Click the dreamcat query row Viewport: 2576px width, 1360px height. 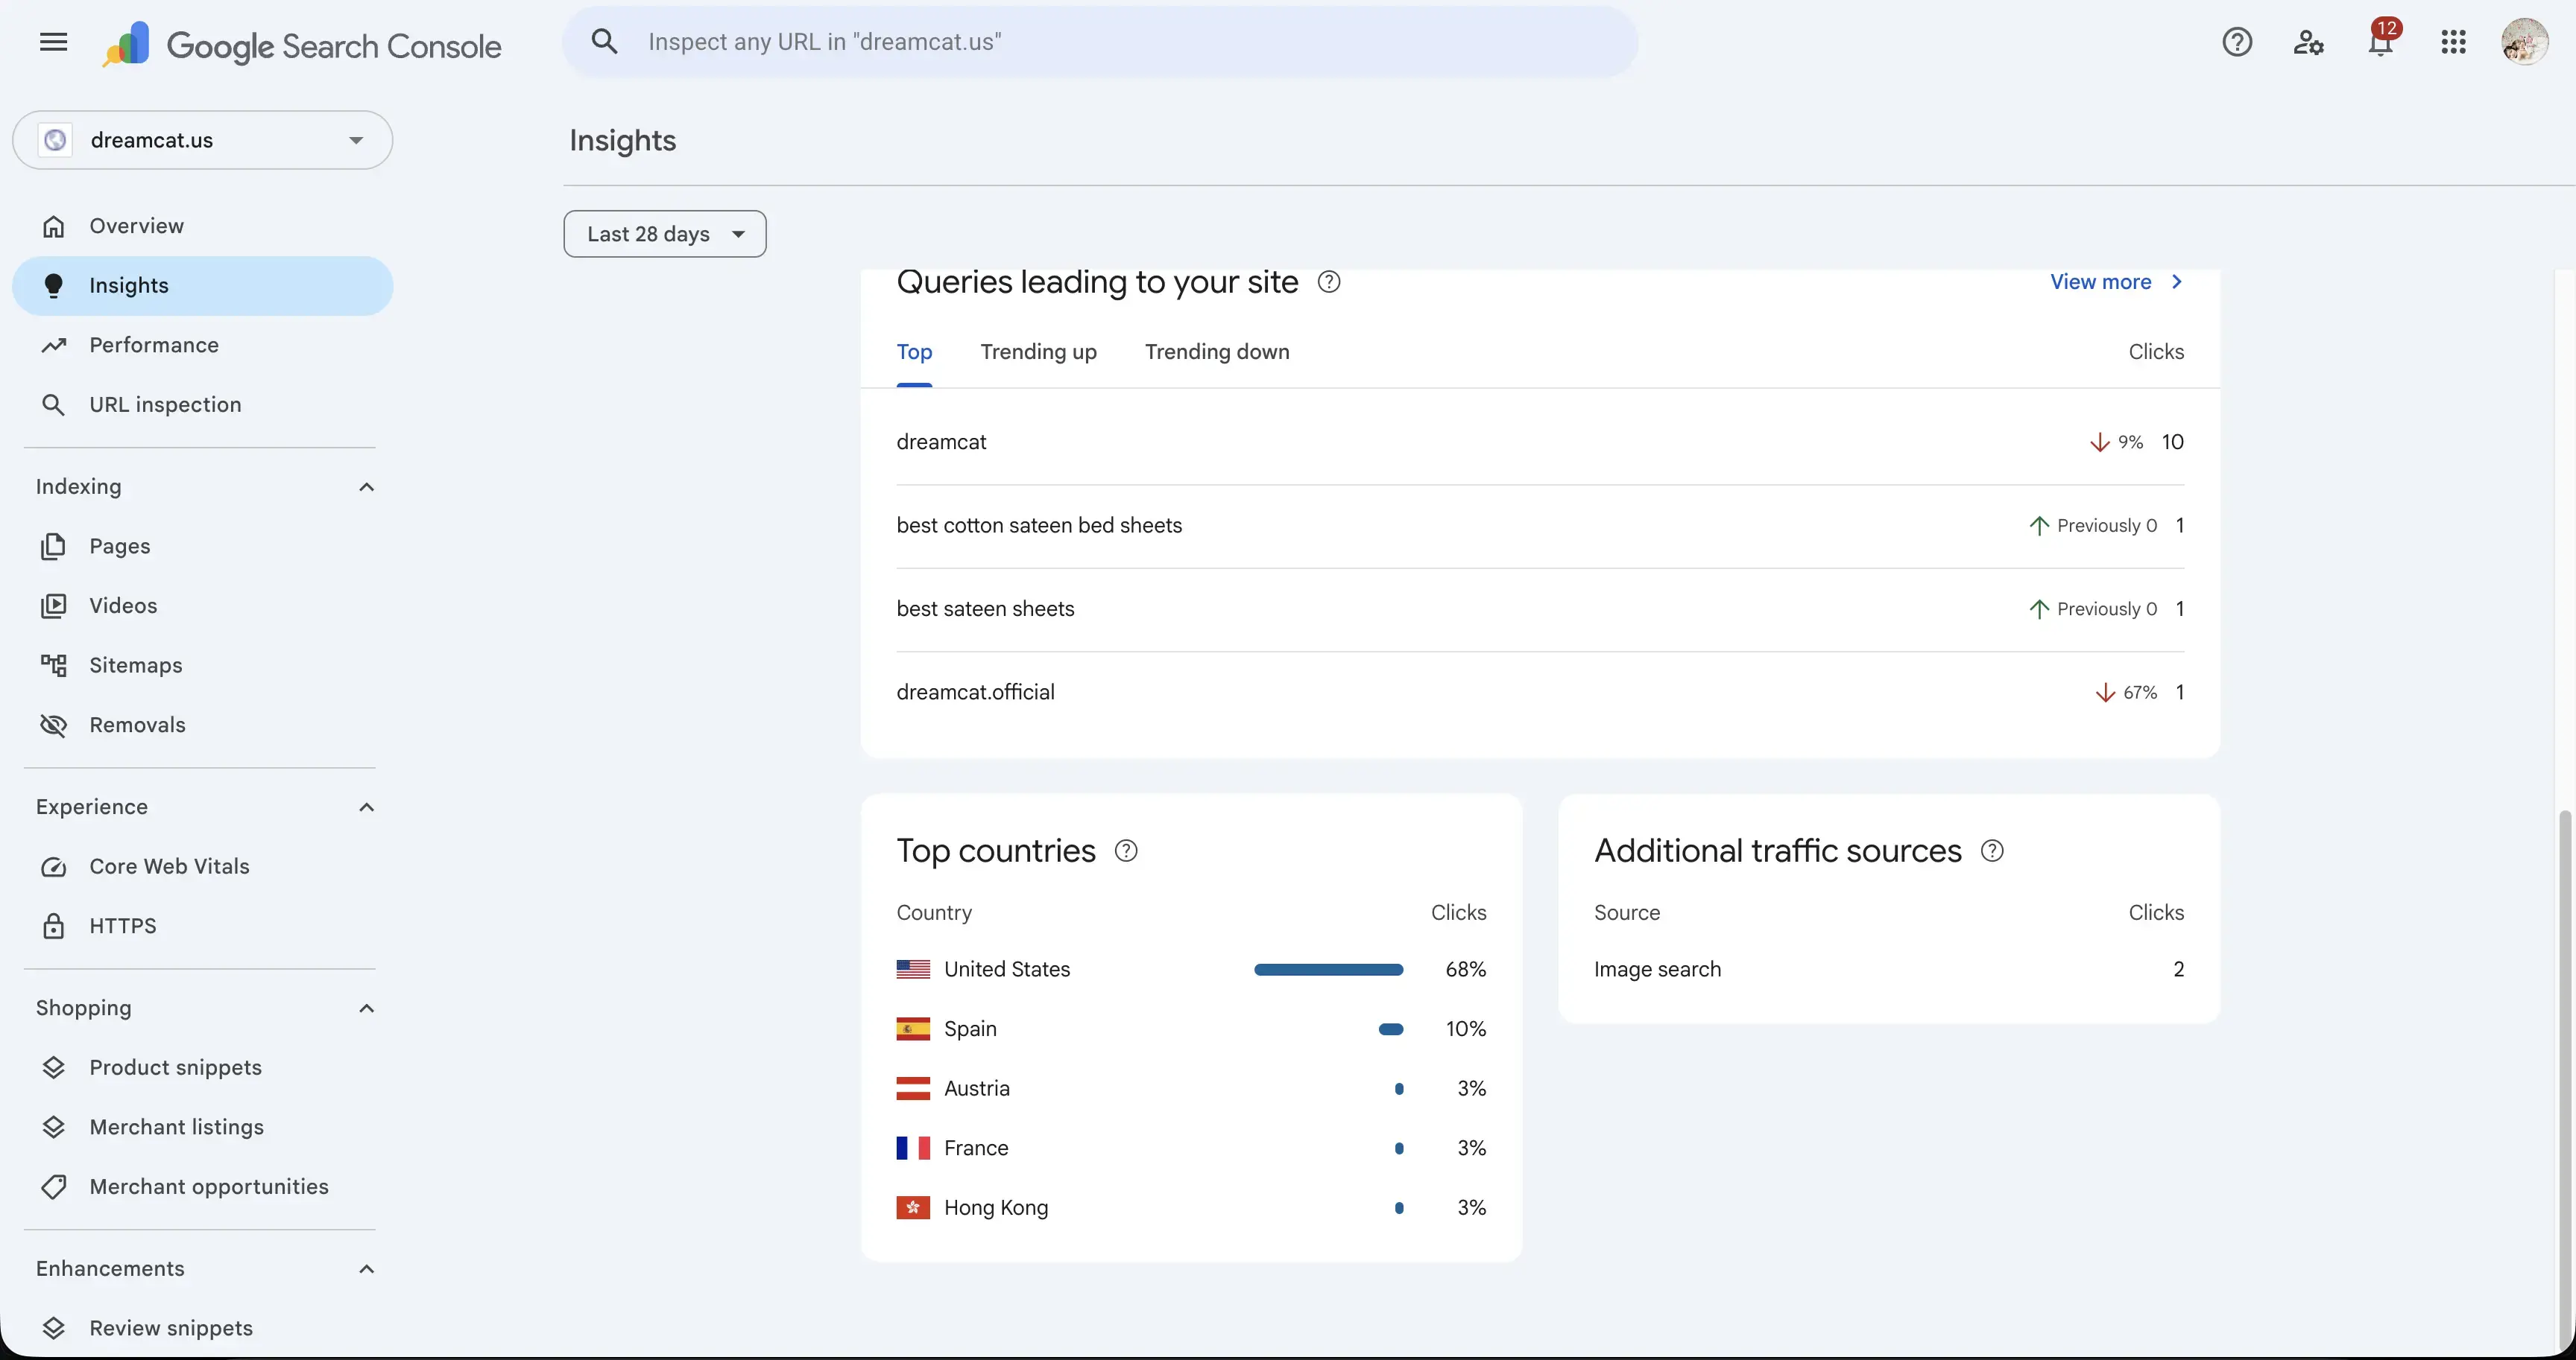pyautogui.click(x=1540, y=442)
